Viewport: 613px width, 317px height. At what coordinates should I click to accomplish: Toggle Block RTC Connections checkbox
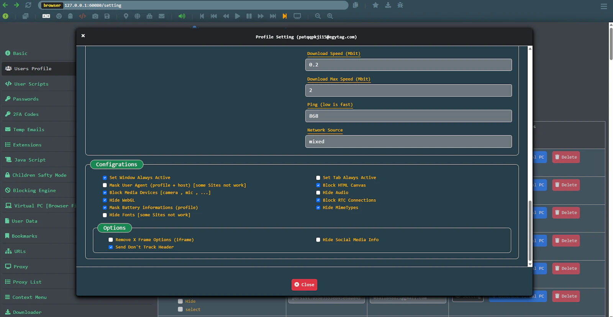(x=318, y=200)
